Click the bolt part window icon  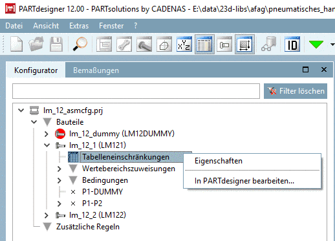pyautogui.click(x=144, y=44)
